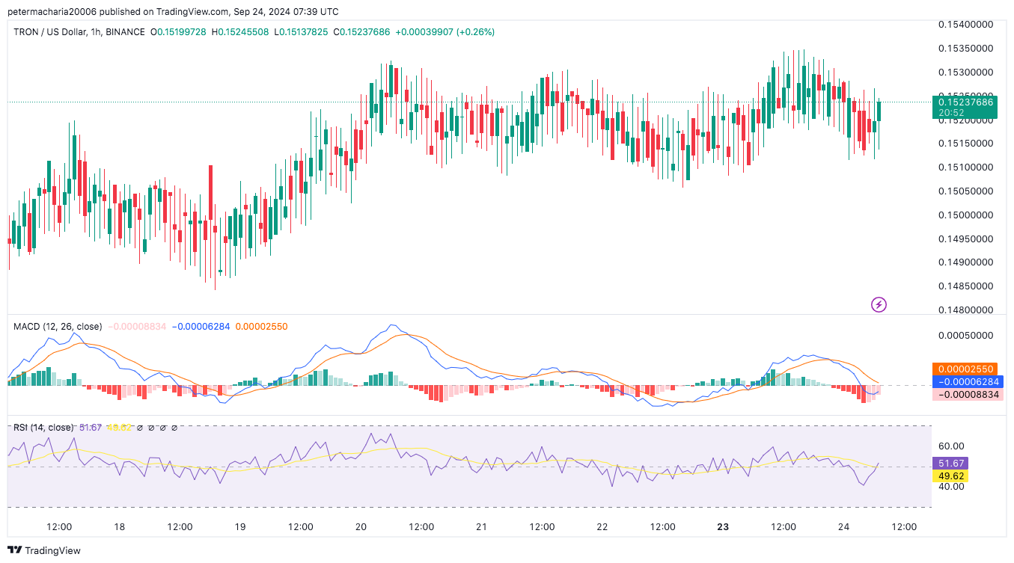Click the 0.15400000 price scale label
The height and width of the screenshot is (563, 1014).
click(x=965, y=25)
